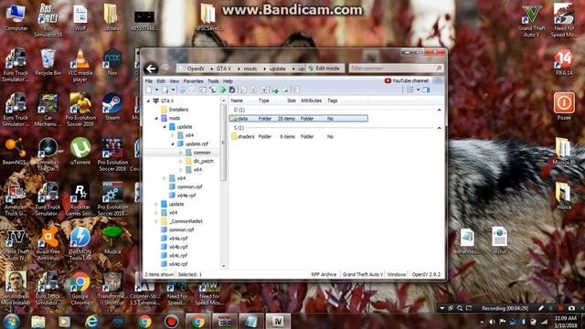Click the green import arrow toolbar icon
The height and width of the screenshot is (329, 585).
[x=275, y=90]
